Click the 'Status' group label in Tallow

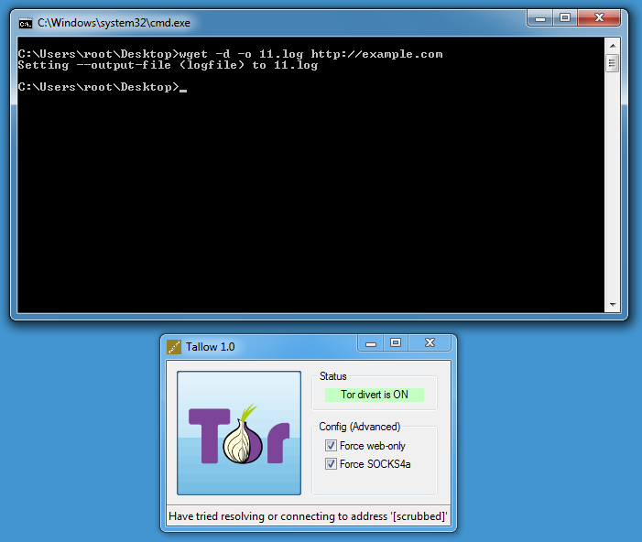pyautogui.click(x=332, y=376)
